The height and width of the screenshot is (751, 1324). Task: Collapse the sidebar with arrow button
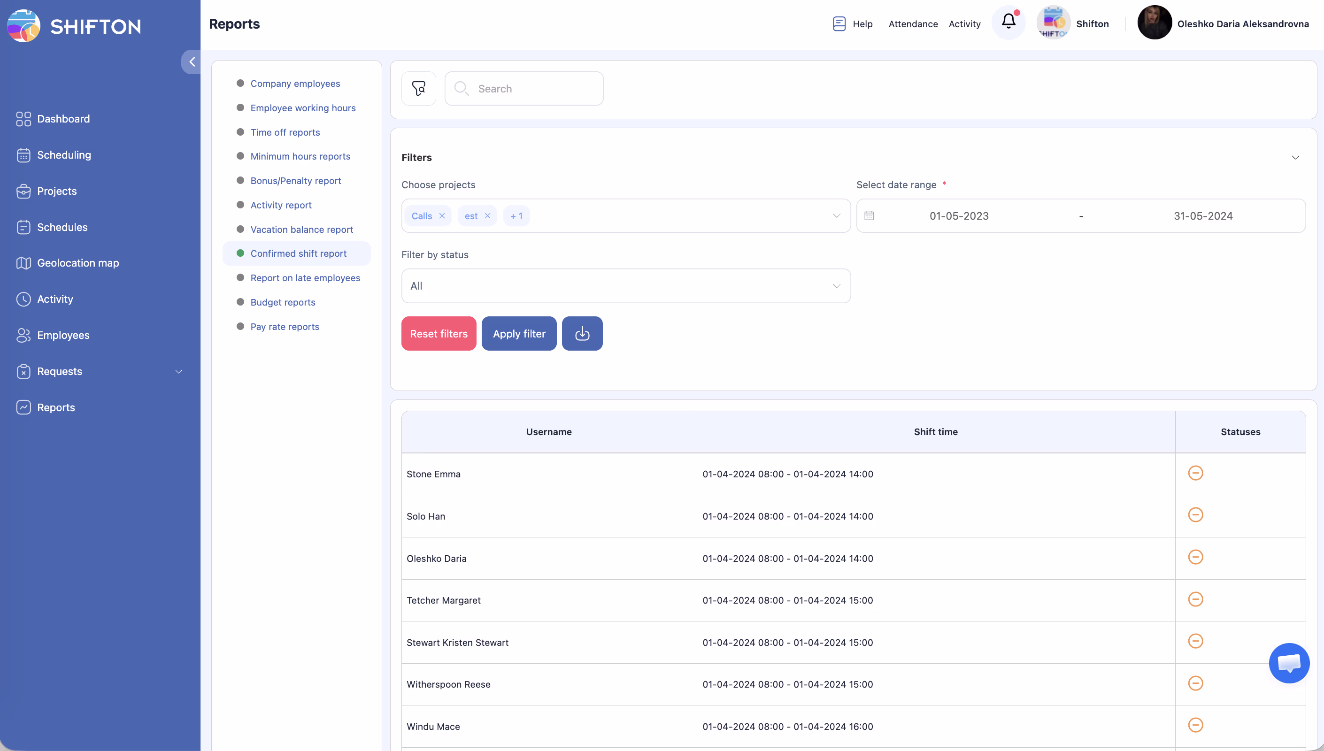192,62
